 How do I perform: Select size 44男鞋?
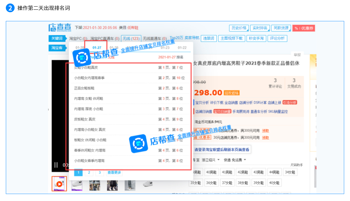[274, 172]
